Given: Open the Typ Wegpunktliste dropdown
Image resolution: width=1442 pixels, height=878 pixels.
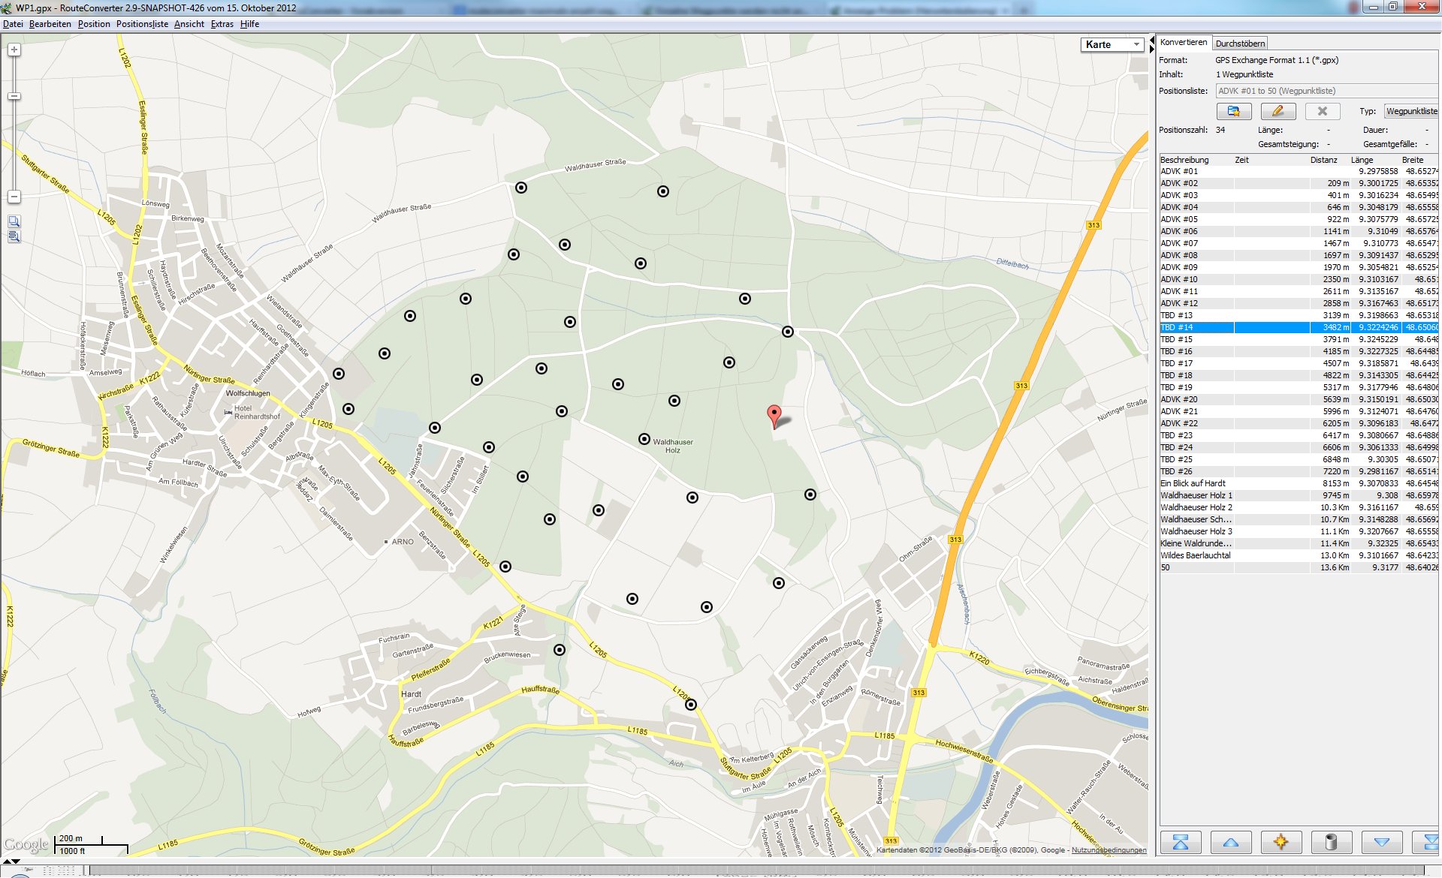Looking at the screenshot, I should (x=1410, y=111).
